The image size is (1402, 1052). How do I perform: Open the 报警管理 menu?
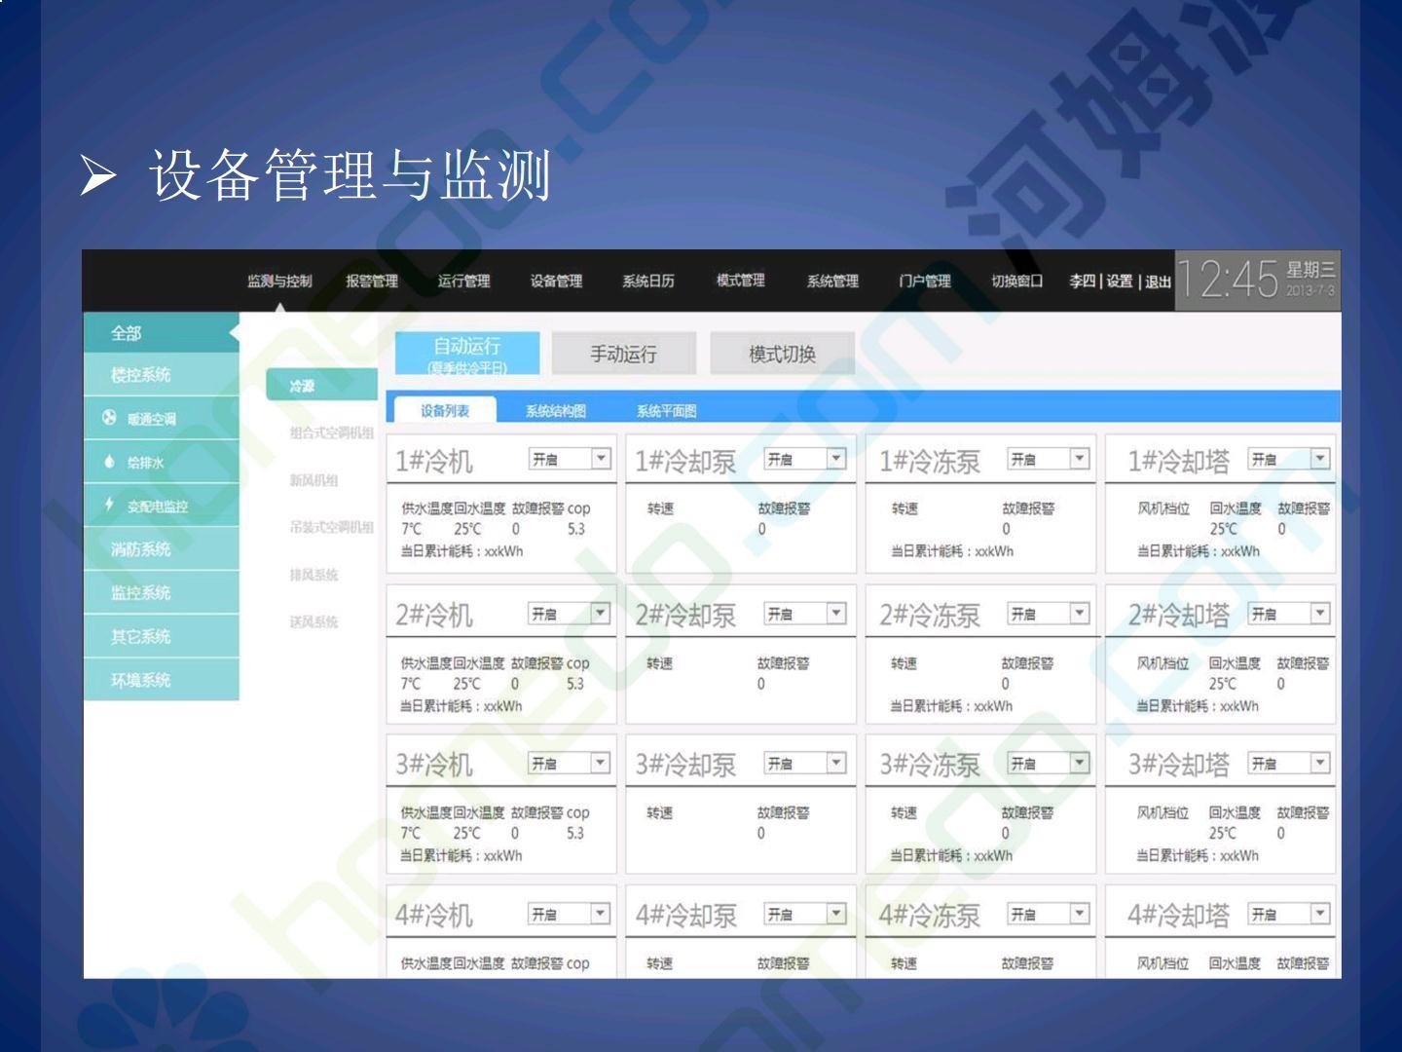(x=372, y=282)
